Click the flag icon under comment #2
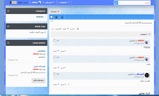Viewport: 159px width, 96px height. 58,68
